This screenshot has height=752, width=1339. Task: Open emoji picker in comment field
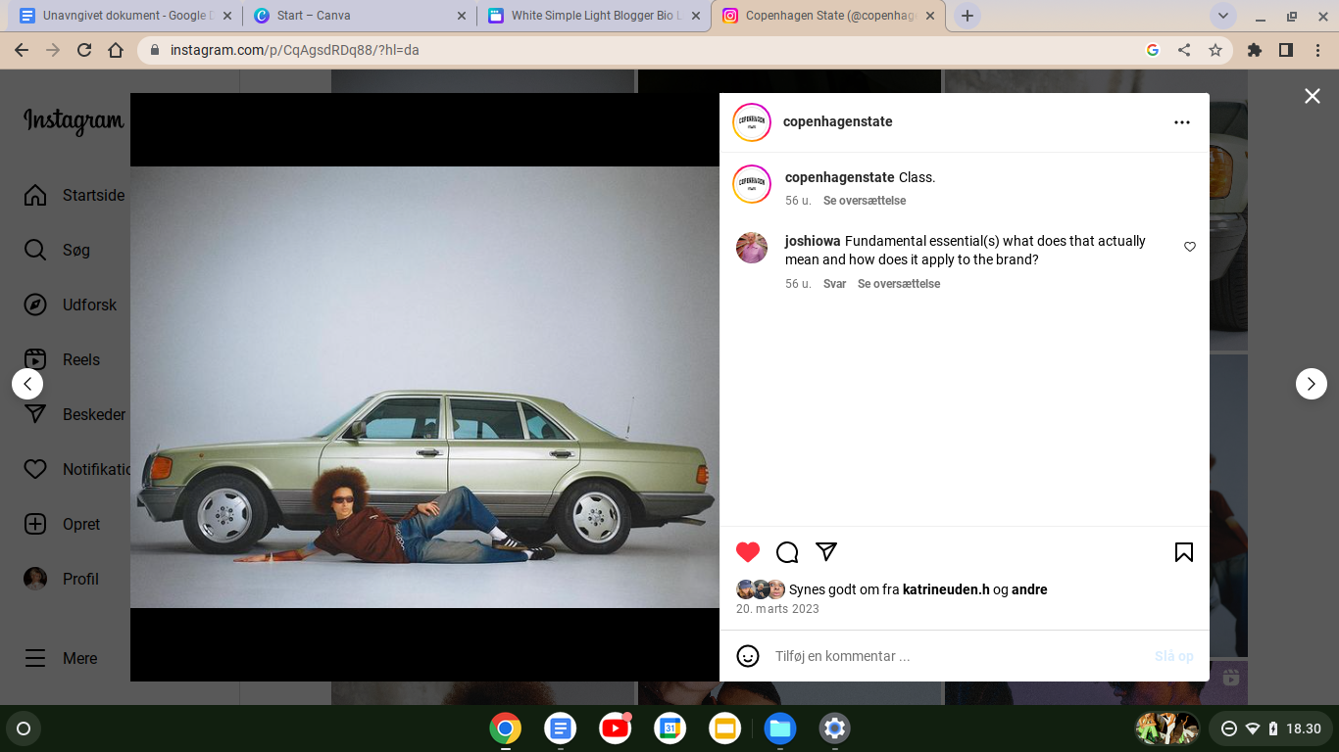pos(748,656)
